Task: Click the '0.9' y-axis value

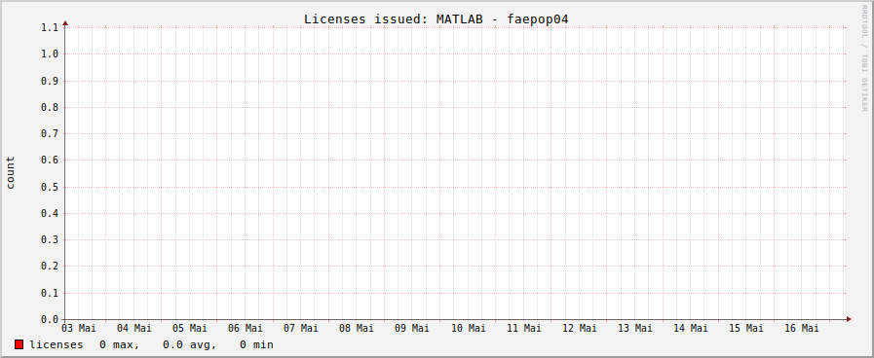Action: [50, 81]
